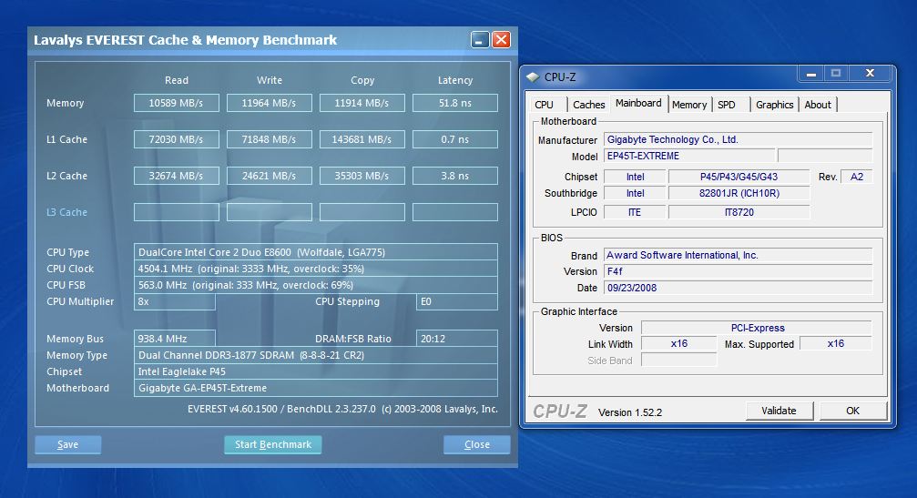Click the Manufacturer Gigabyte Technology field in CPU-Z
The width and height of the screenshot is (917, 498).
coord(738,139)
